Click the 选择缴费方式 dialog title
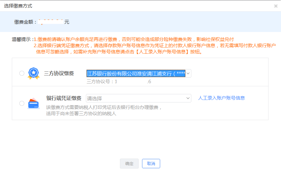This screenshot has height=171, width=281. pos(18,6)
